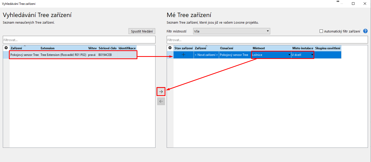
Task: Click the left arrow to remove device
Action: [x=161, y=101]
